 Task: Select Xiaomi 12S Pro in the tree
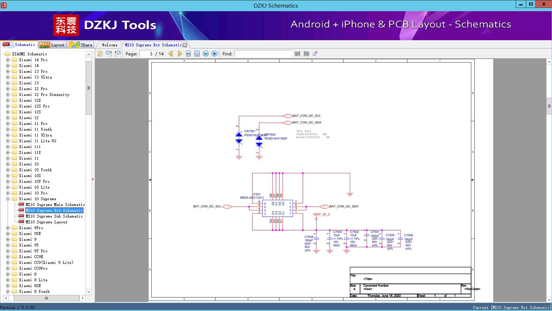(x=34, y=106)
